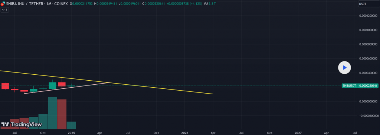Viewport: 380px width, 135px height.
Task: Click the Vol 5.8 T readout
Action: click(210, 4)
